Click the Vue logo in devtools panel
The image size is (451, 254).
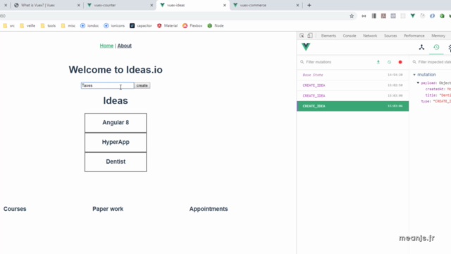click(x=306, y=47)
